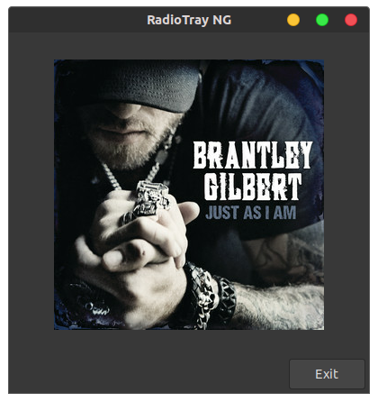Screen dimensions: 378x402
Task: Close RadioTray NG with the red button
Action: click(x=351, y=20)
